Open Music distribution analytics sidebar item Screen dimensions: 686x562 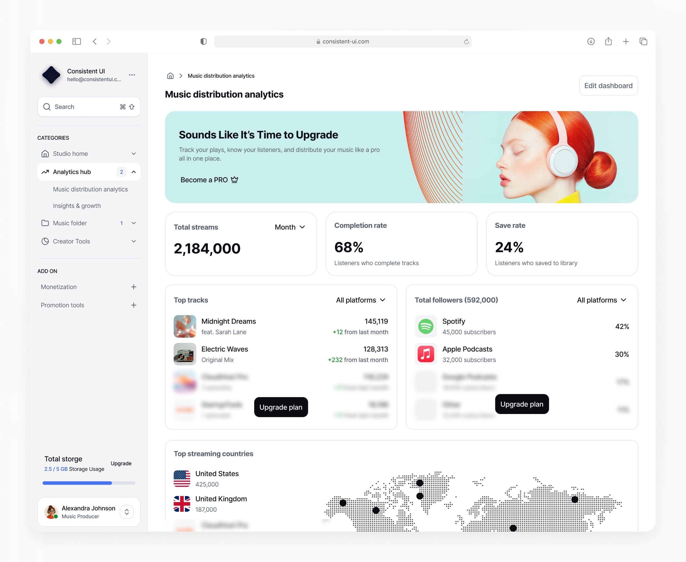click(90, 189)
